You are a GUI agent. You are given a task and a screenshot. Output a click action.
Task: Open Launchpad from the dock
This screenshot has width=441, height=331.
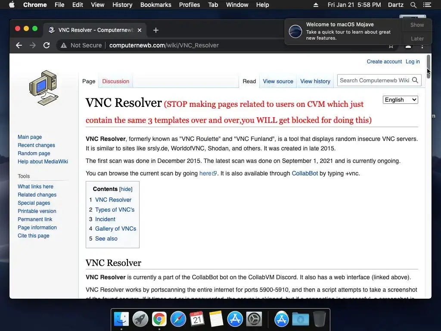point(140,319)
